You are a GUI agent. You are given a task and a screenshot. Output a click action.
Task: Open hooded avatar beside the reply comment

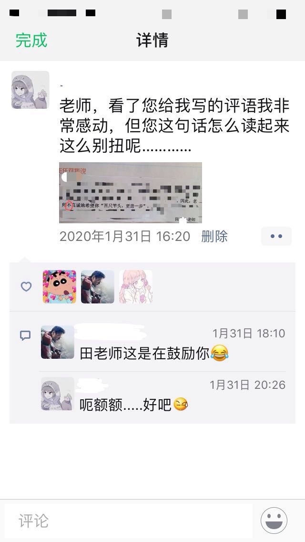[x=57, y=394]
